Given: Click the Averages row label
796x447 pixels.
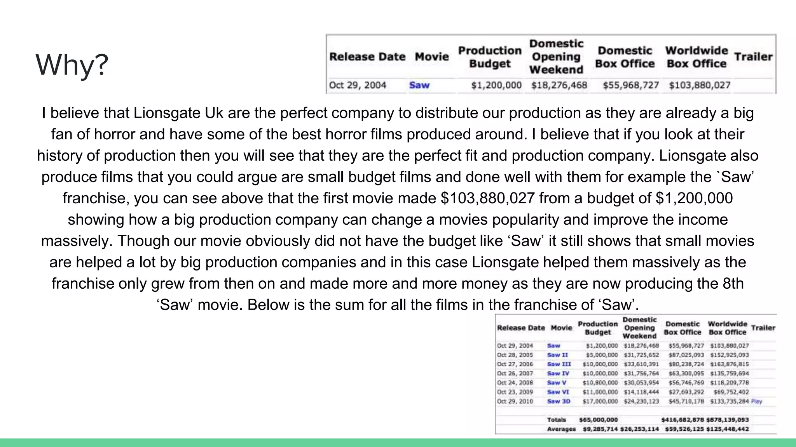Looking at the screenshot, I should 561,429.
